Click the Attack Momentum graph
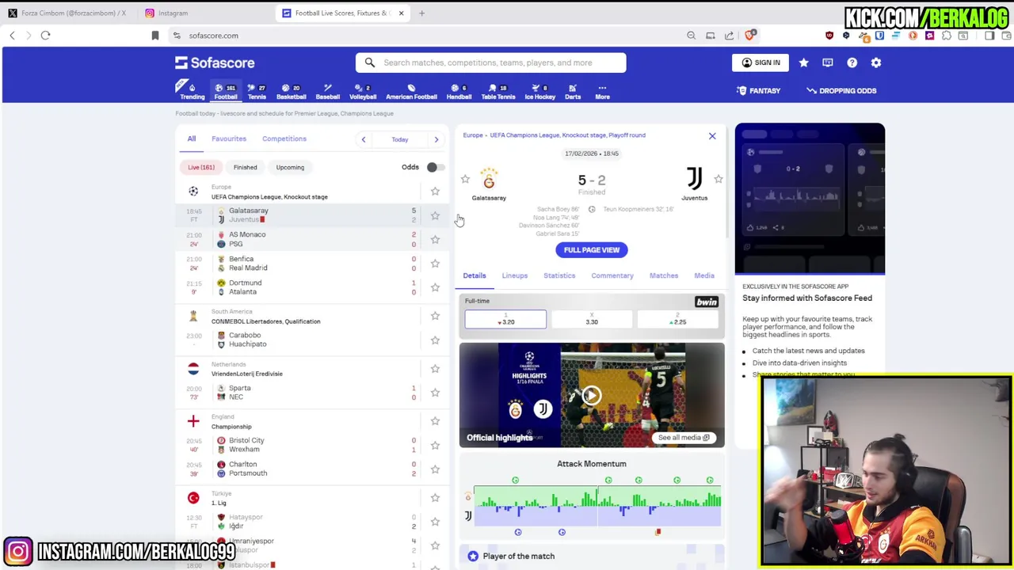 (x=597, y=507)
